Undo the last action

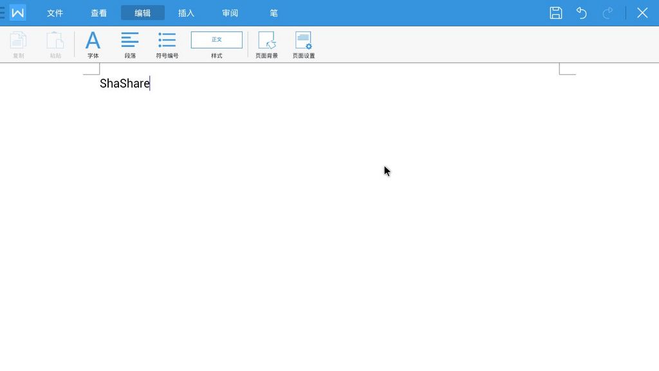coord(582,13)
